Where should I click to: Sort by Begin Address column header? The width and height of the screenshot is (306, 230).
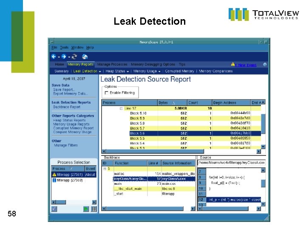(231, 103)
